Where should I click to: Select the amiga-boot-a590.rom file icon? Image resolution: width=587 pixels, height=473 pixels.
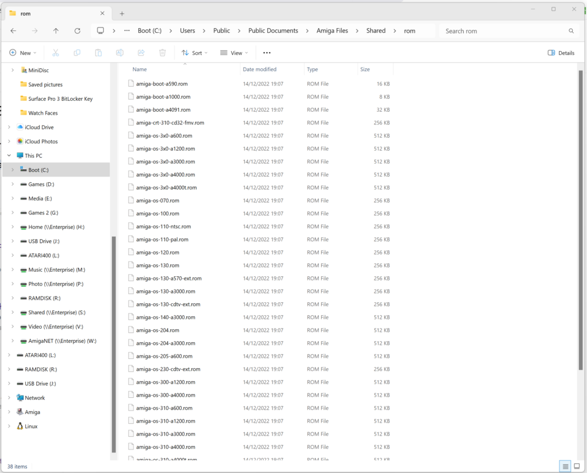(131, 84)
